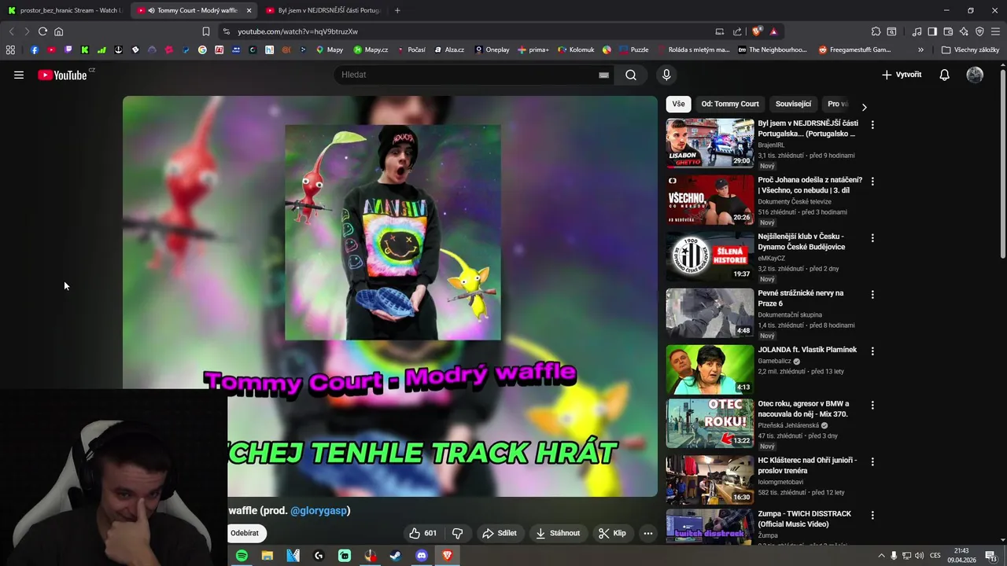The image size is (1007, 566).
Task: Select the Od: Tommy Court chip
Action: (x=730, y=104)
